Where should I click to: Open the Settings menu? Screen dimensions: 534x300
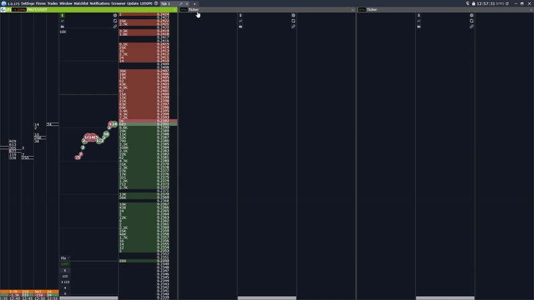point(27,3)
